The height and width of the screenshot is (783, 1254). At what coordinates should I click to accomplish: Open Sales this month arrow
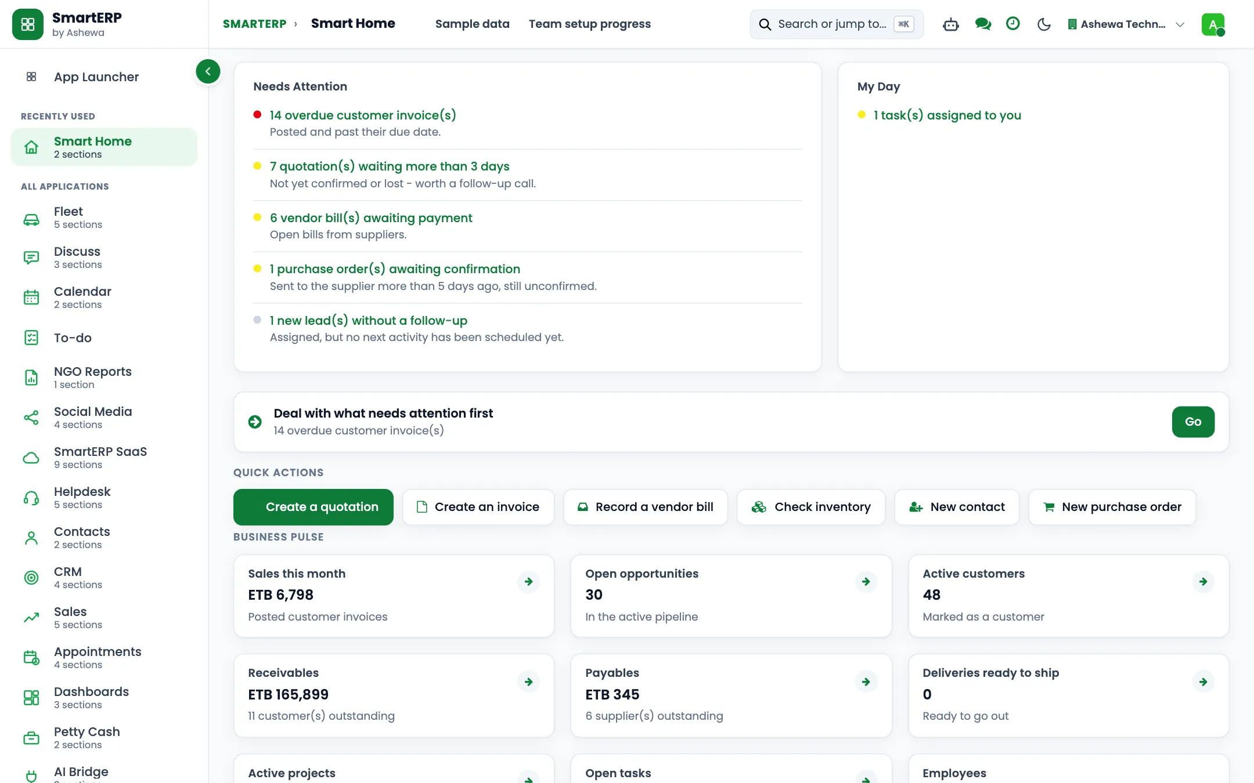click(x=528, y=582)
